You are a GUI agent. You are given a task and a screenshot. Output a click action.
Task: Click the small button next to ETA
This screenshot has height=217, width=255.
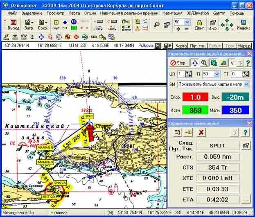246,199
